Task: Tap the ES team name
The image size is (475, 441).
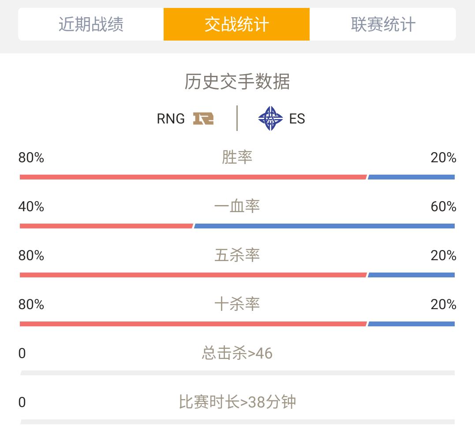Action: tap(297, 119)
